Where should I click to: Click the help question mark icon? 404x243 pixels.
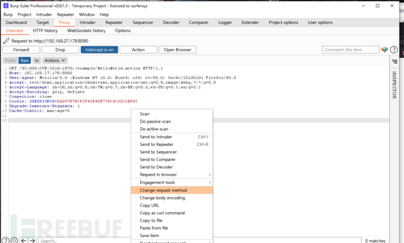tap(393, 50)
